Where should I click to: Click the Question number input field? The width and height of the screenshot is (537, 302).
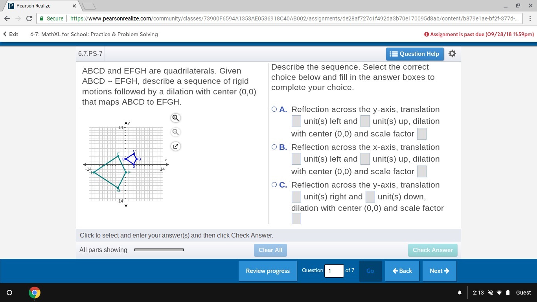point(334,271)
